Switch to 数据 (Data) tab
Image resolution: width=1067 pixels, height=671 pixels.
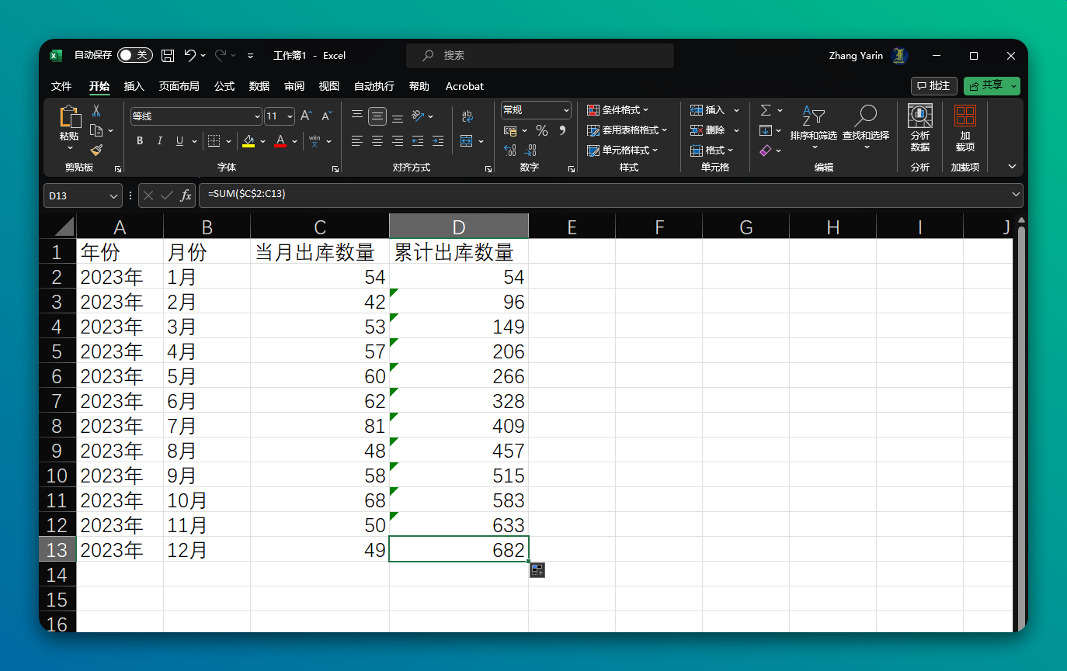click(x=259, y=86)
